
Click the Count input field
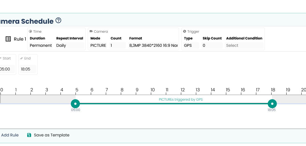117,45
